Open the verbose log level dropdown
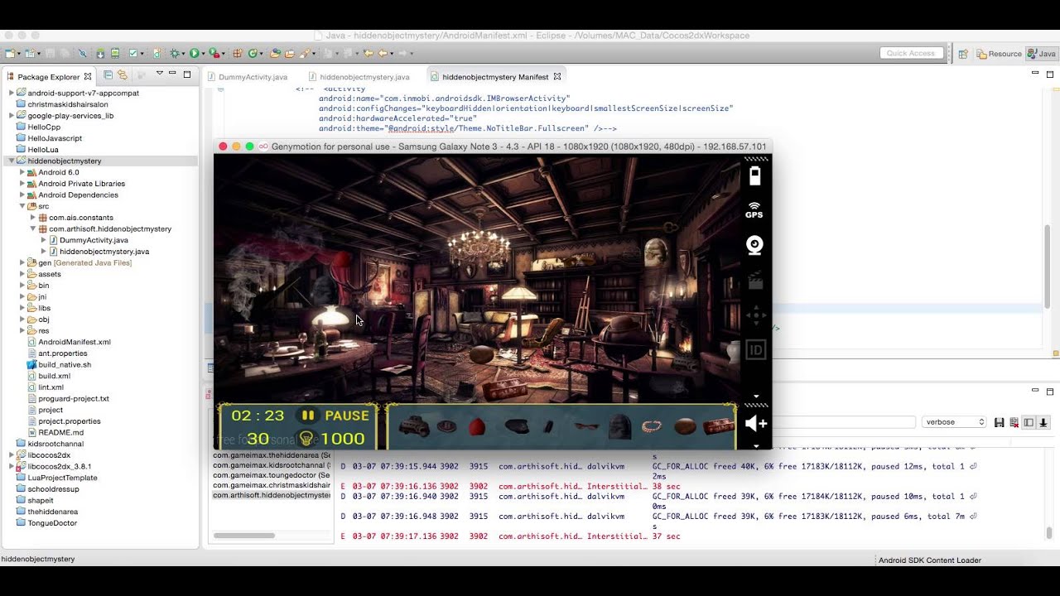1060x596 pixels. (x=954, y=422)
